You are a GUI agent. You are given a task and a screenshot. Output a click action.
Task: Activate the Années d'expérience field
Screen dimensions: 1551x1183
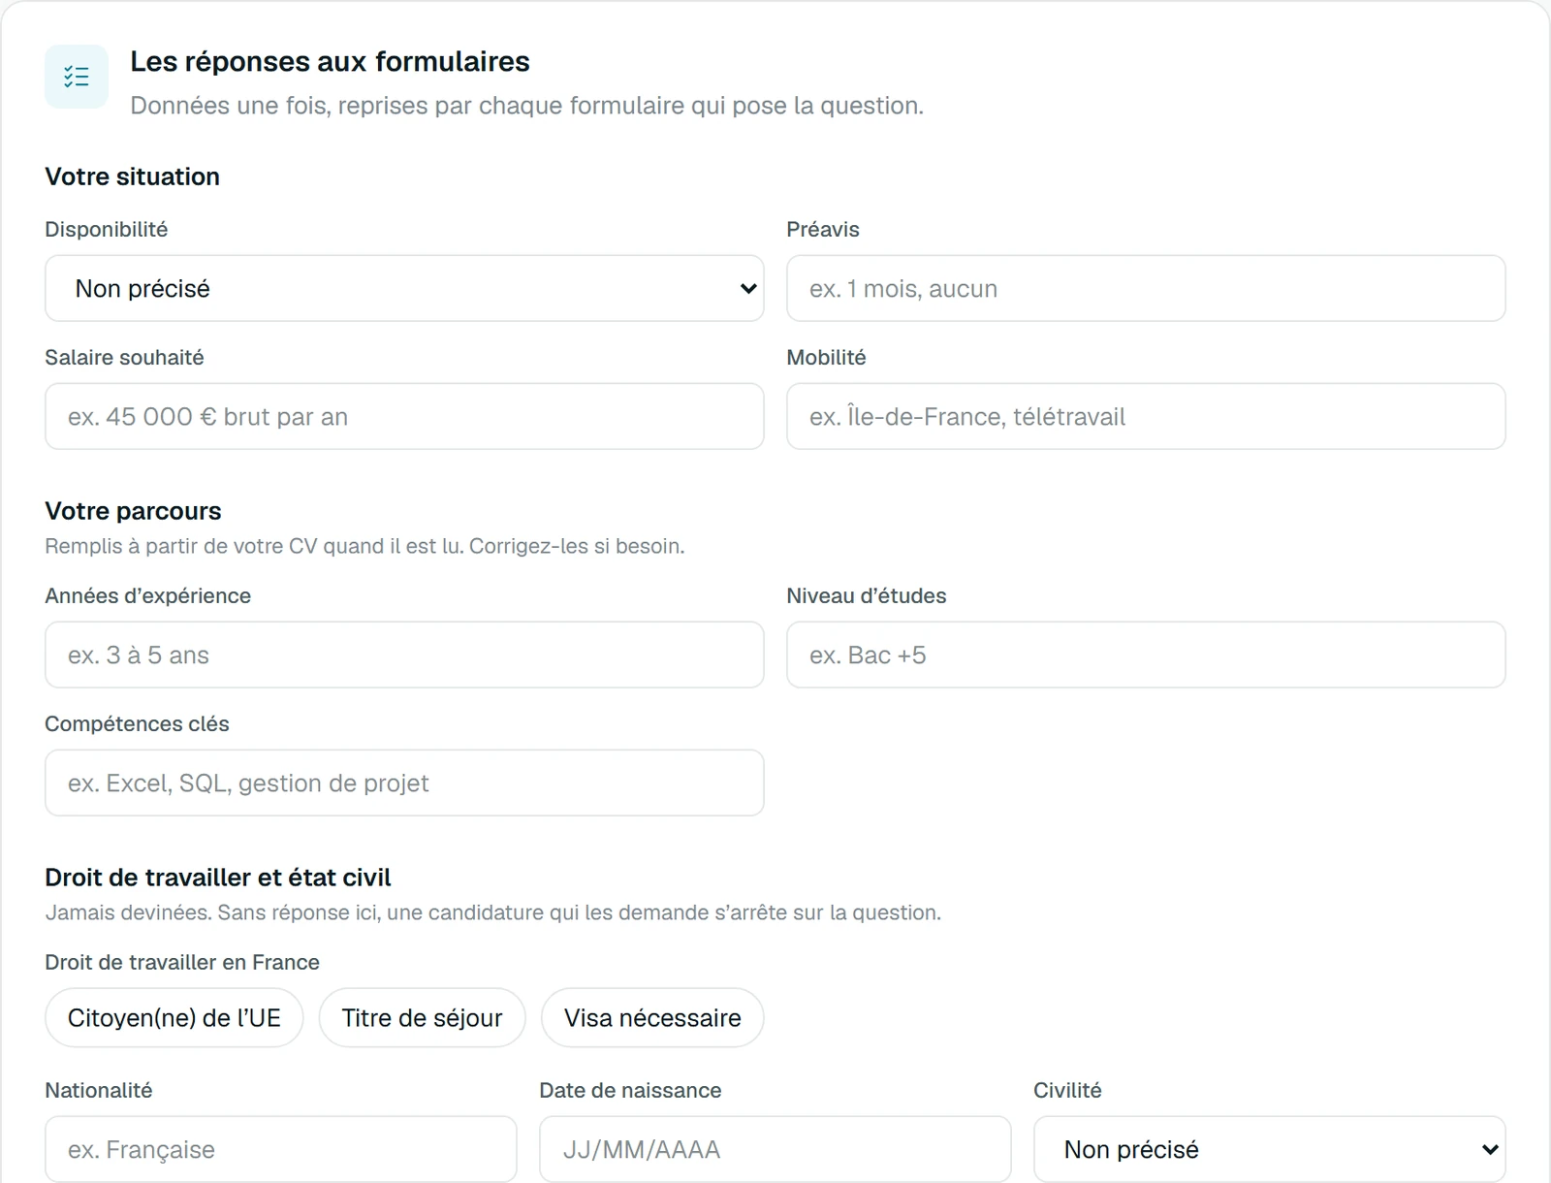404,655
